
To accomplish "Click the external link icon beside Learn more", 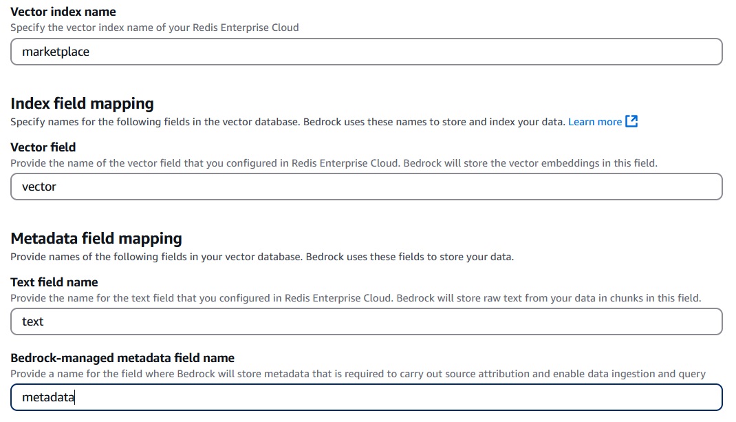I will tap(631, 121).
